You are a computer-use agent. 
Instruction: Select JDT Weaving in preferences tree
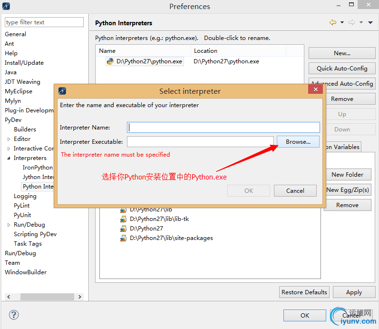[x=22, y=82]
